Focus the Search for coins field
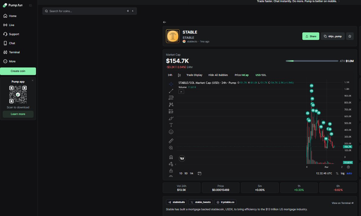361x216 pixels. [x=89, y=11]
